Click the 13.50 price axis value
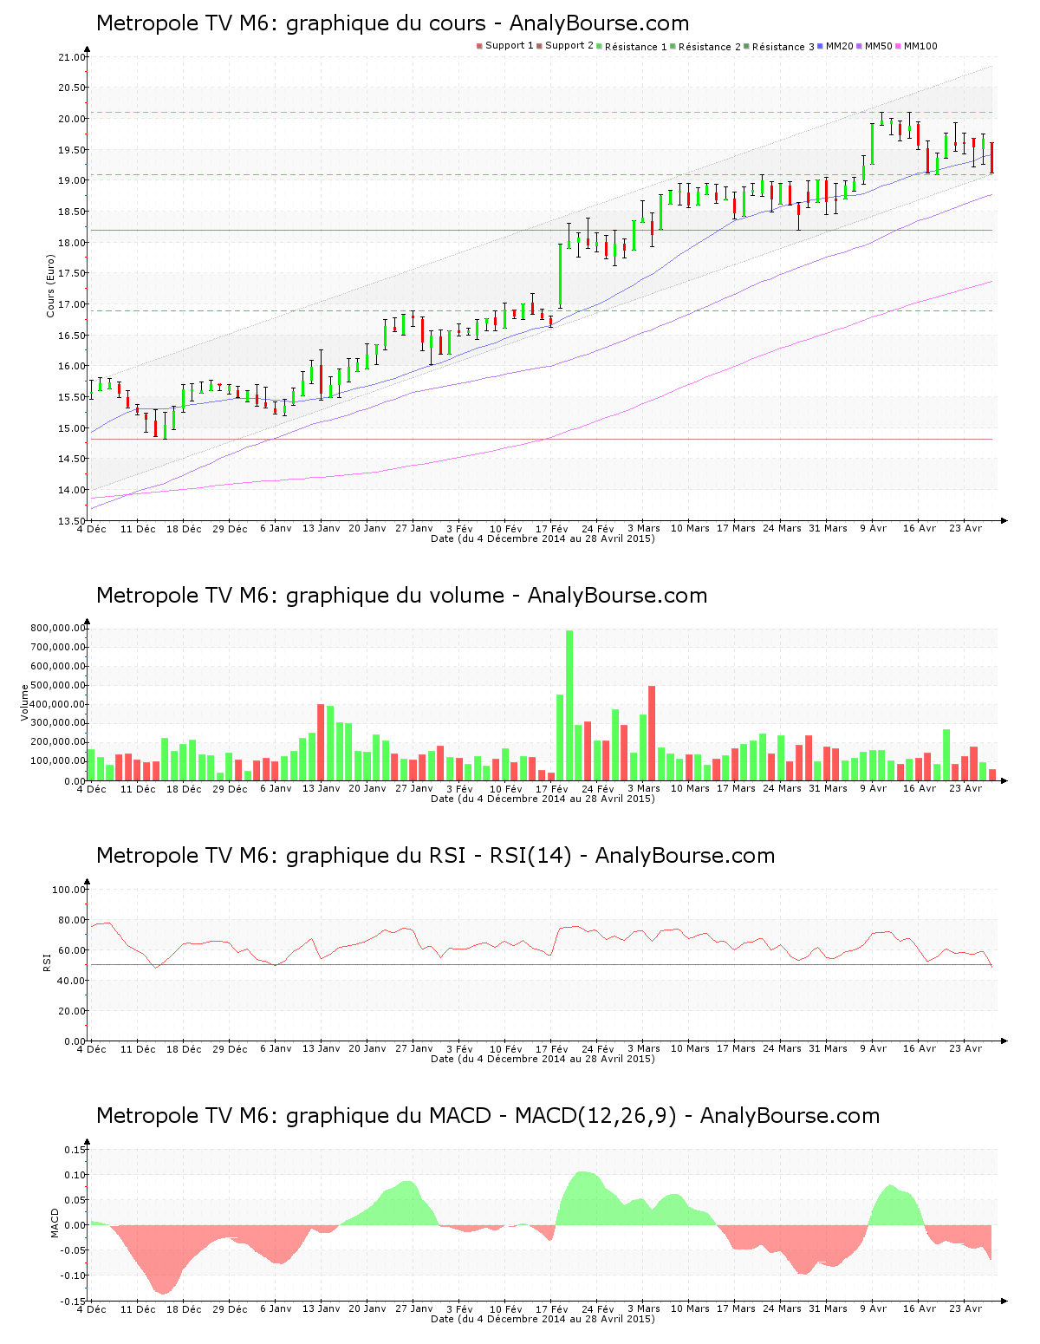The width and height of the screenshot is (1040, 1344). pos(71,521)
